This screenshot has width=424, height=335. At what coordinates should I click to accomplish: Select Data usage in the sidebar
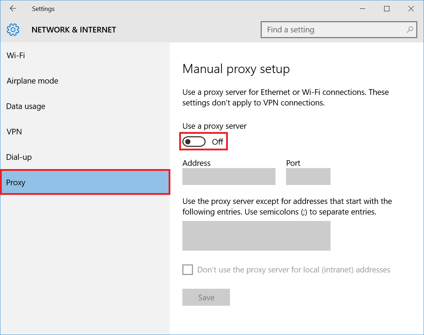[x=26, y=106]
